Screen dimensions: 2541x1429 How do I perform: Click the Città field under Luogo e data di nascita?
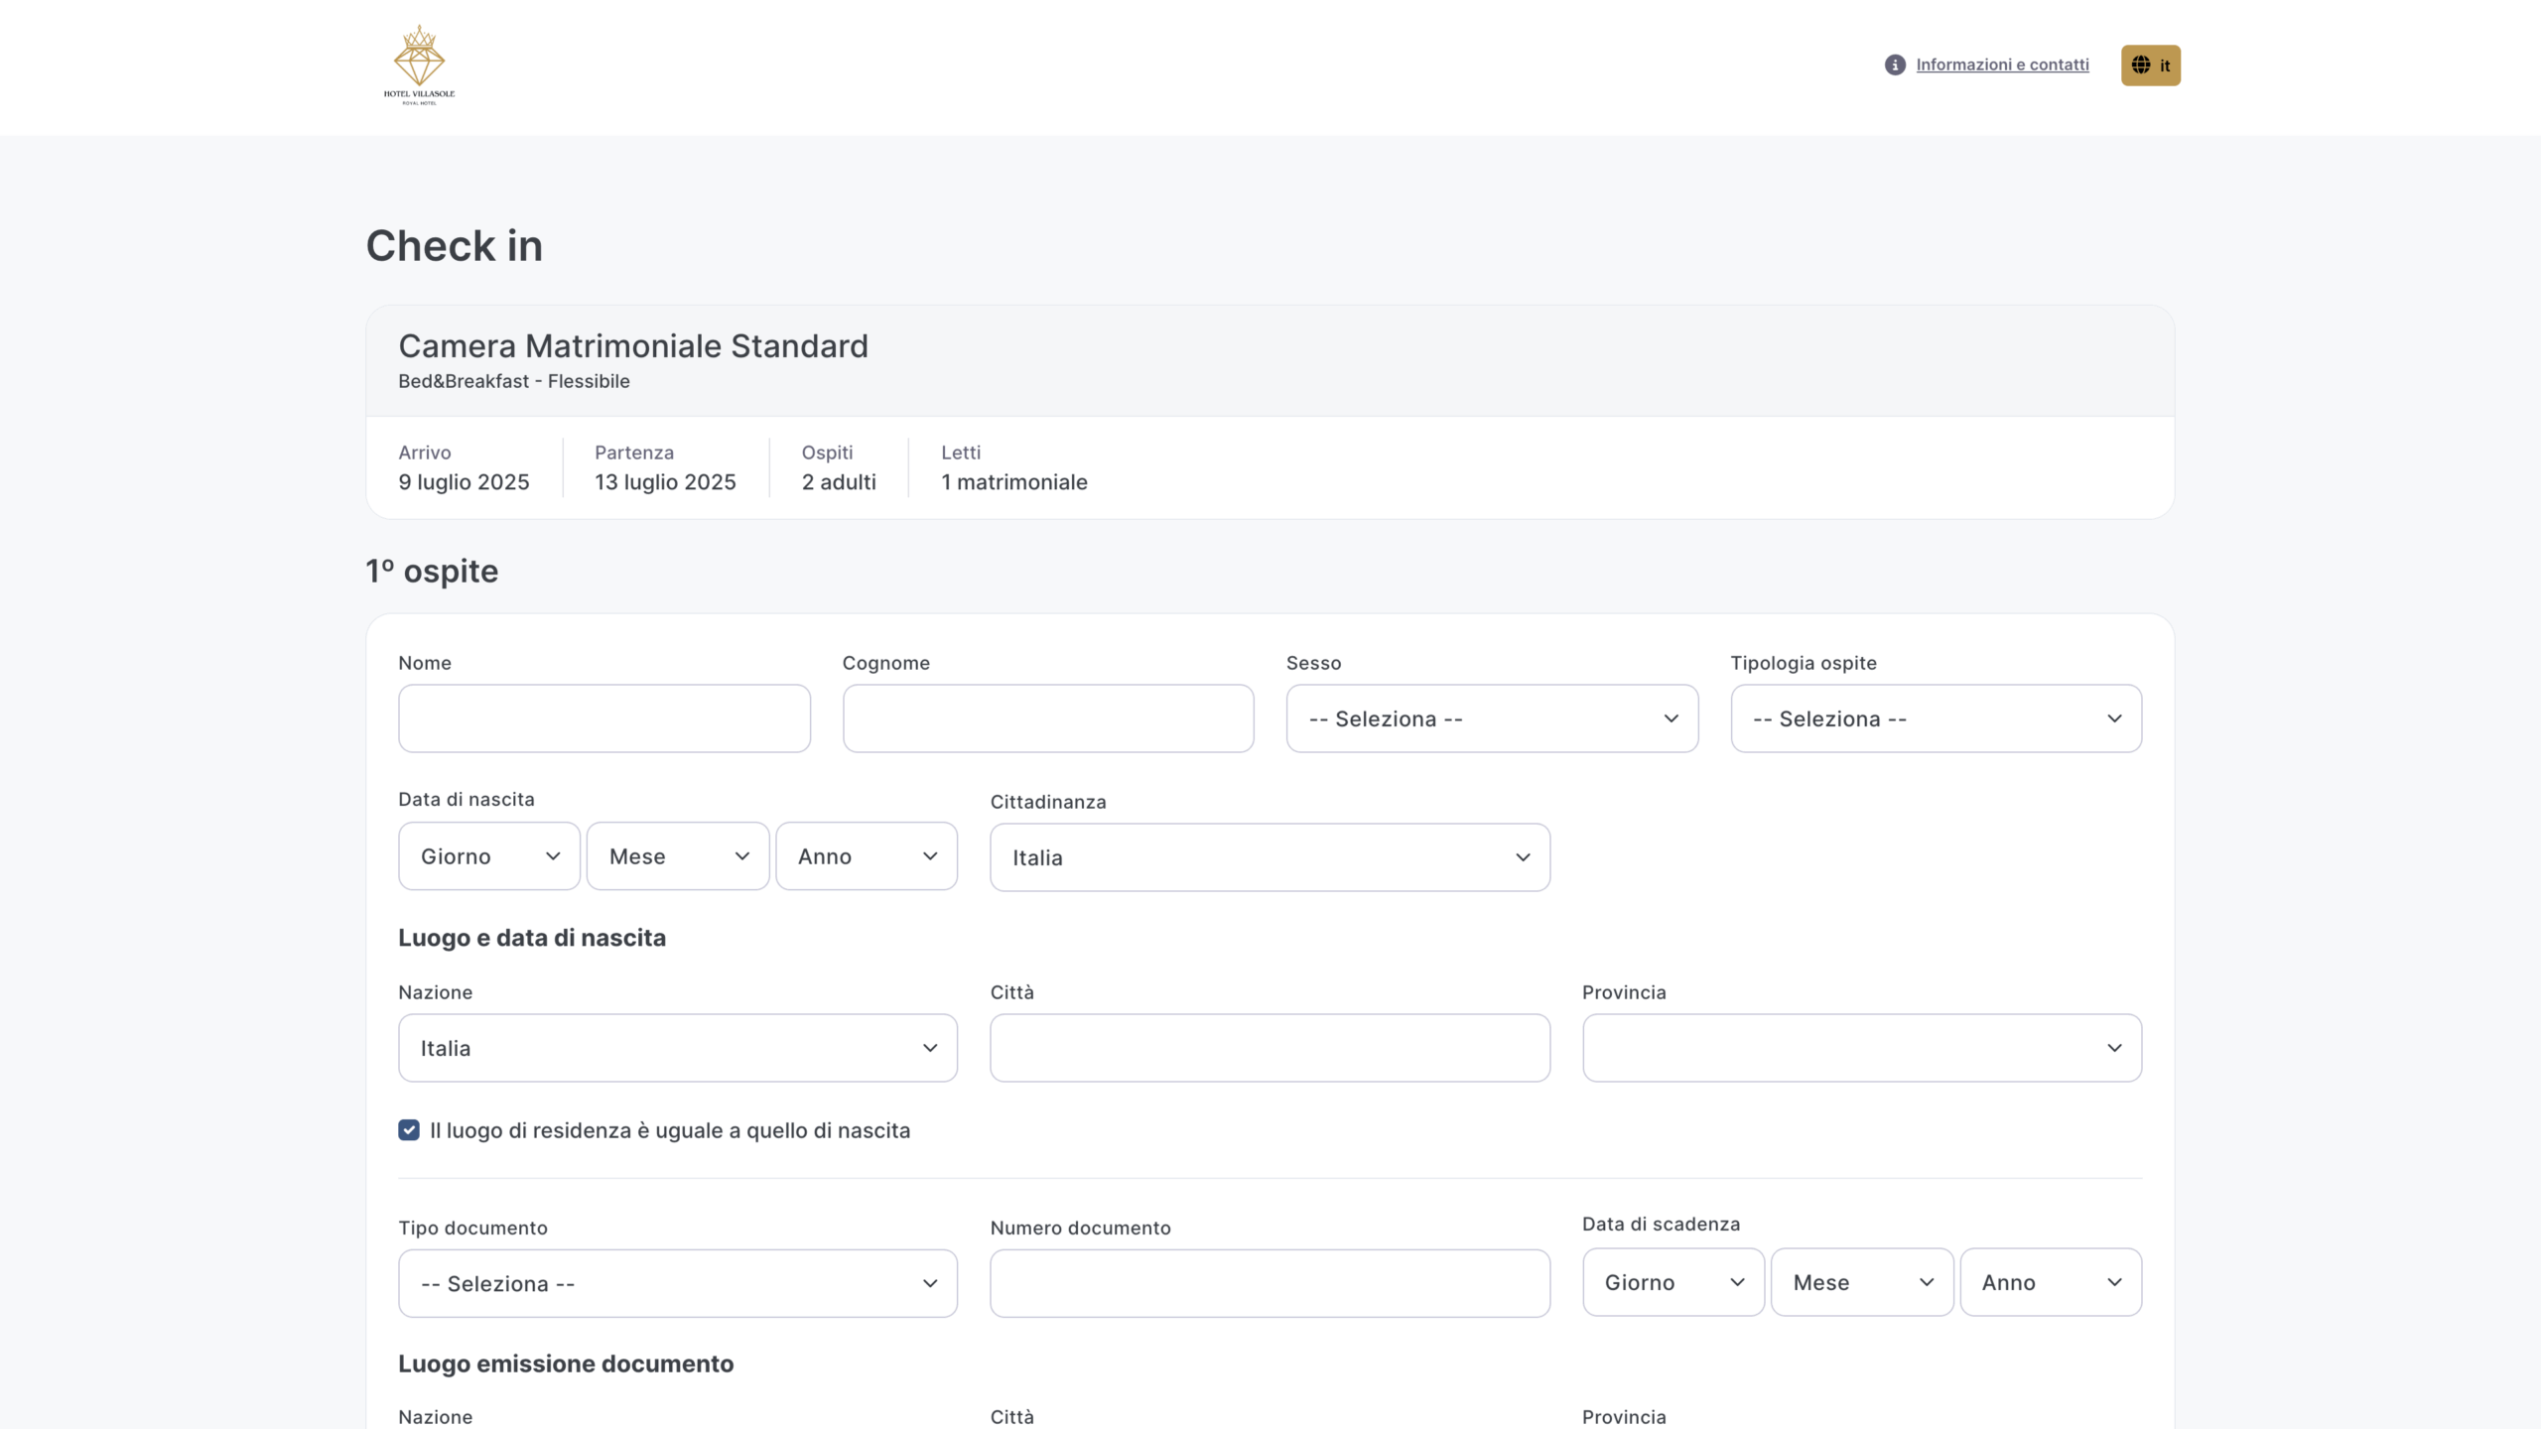point(1270,1048)
